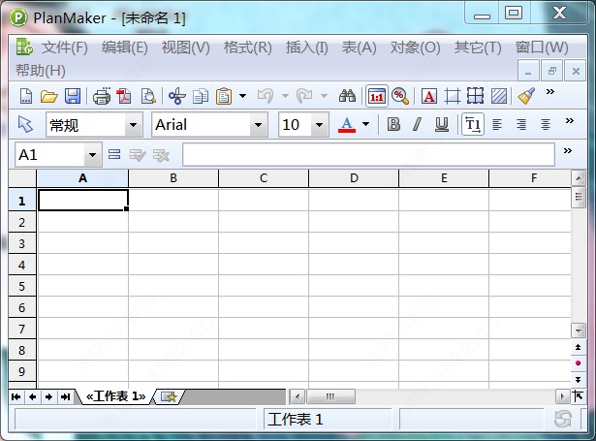Undo the last action with the undo arrow
Image resolution: width=596 pixels, height=441 pixels.
pyautogui.click(x=266, y=96)
